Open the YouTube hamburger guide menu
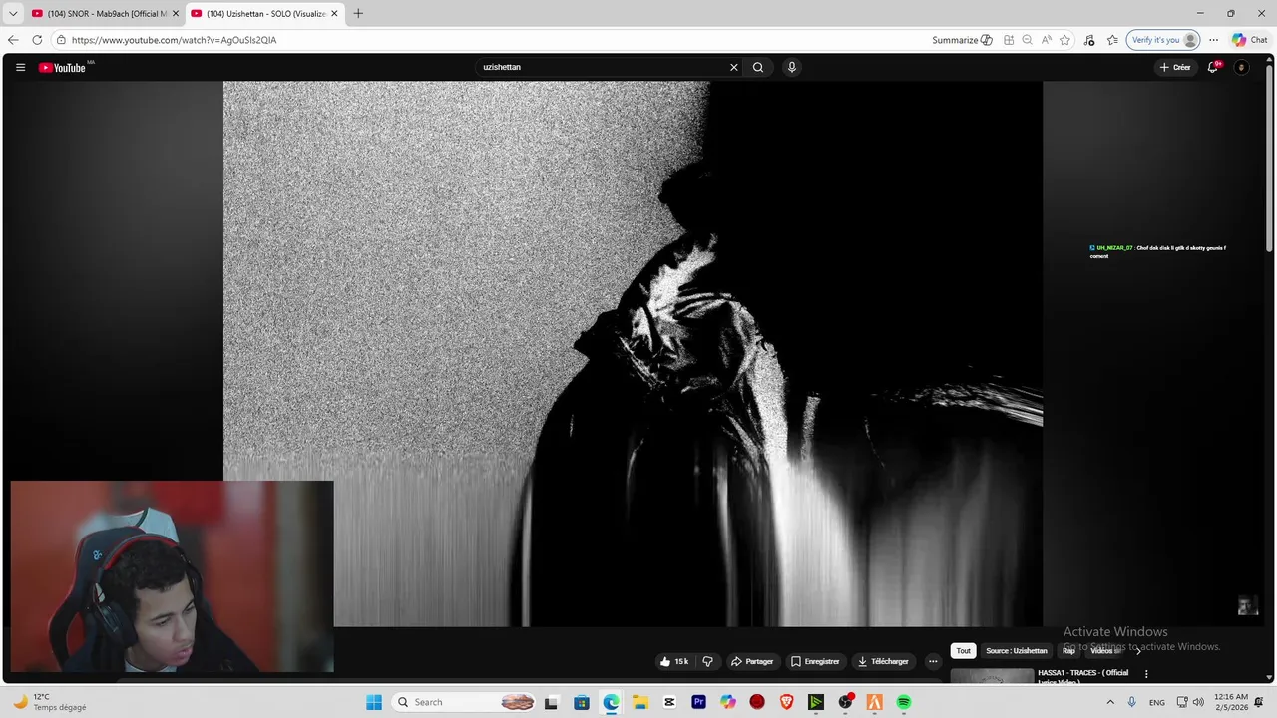1277x718 pixels. tap(20, 67)
